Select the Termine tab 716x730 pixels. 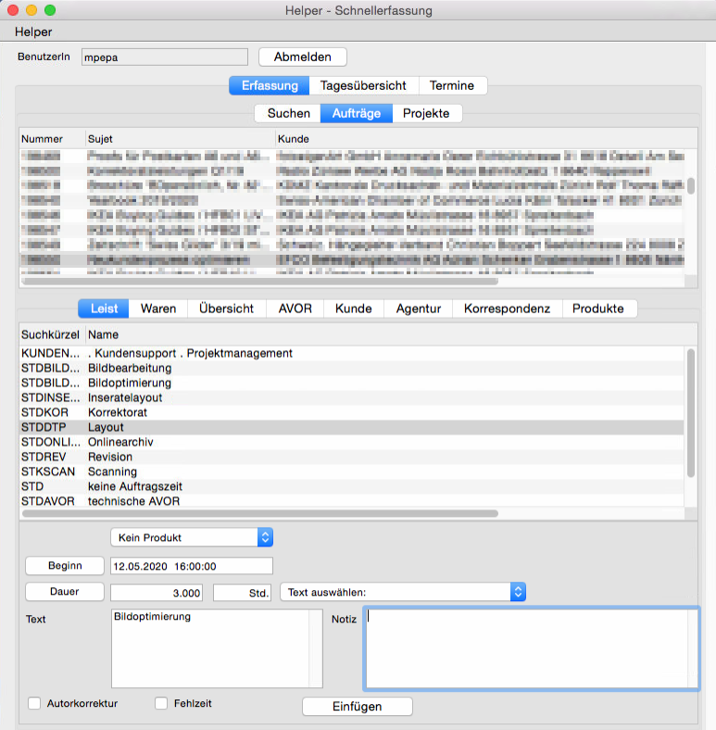point(452,85)
